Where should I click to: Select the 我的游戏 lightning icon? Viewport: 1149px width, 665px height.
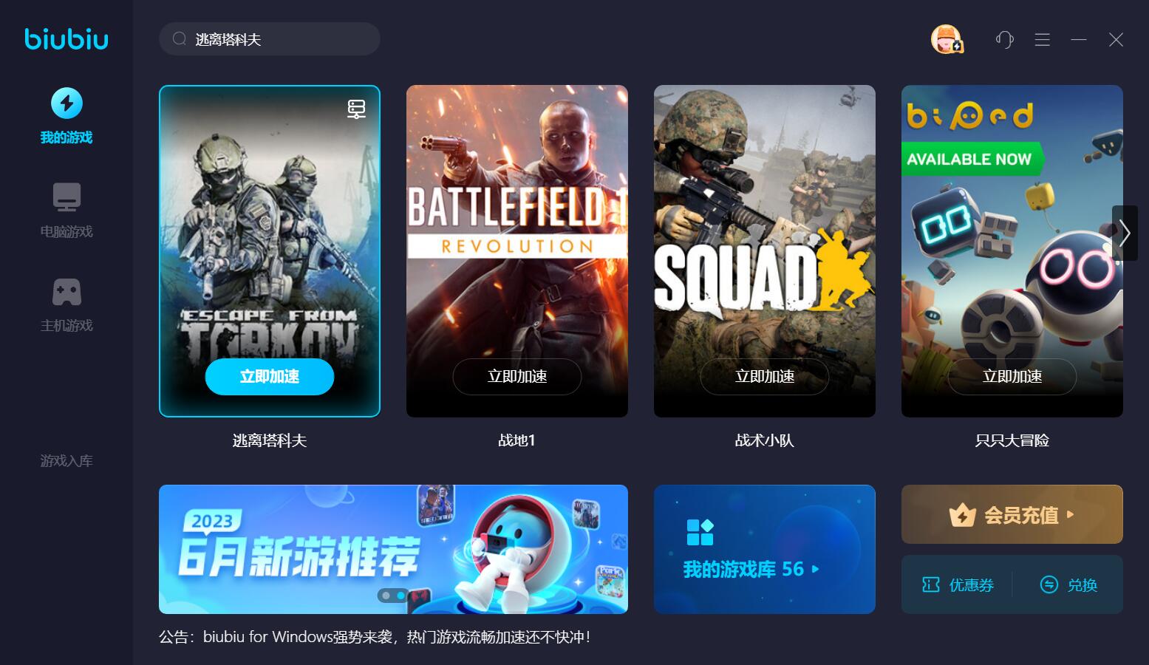tap(67, 103)
